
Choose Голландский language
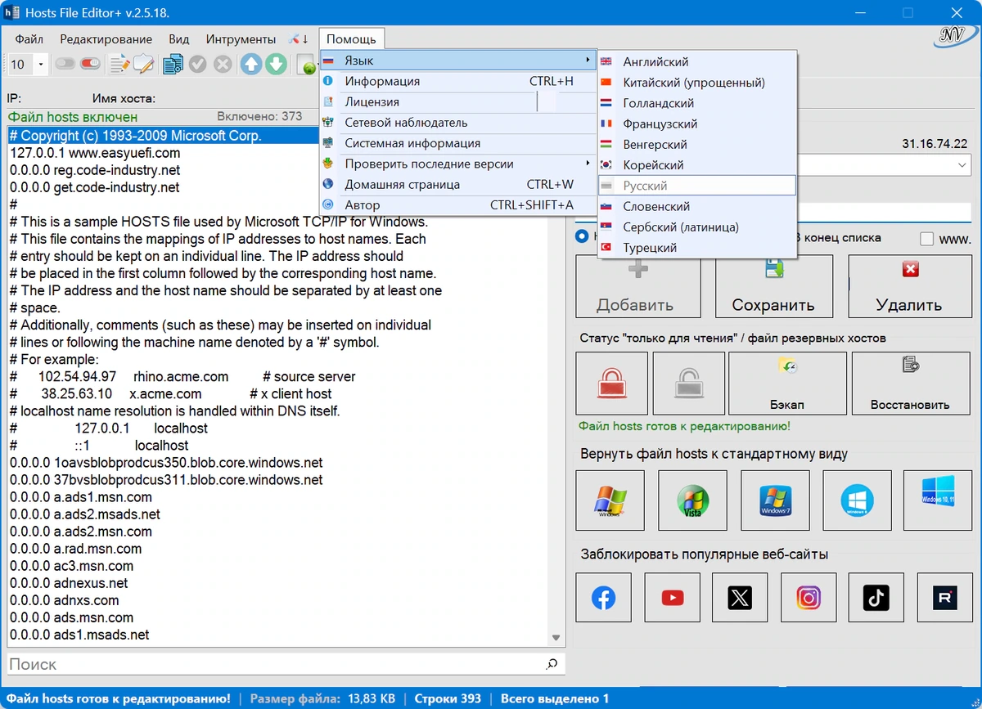697,103
